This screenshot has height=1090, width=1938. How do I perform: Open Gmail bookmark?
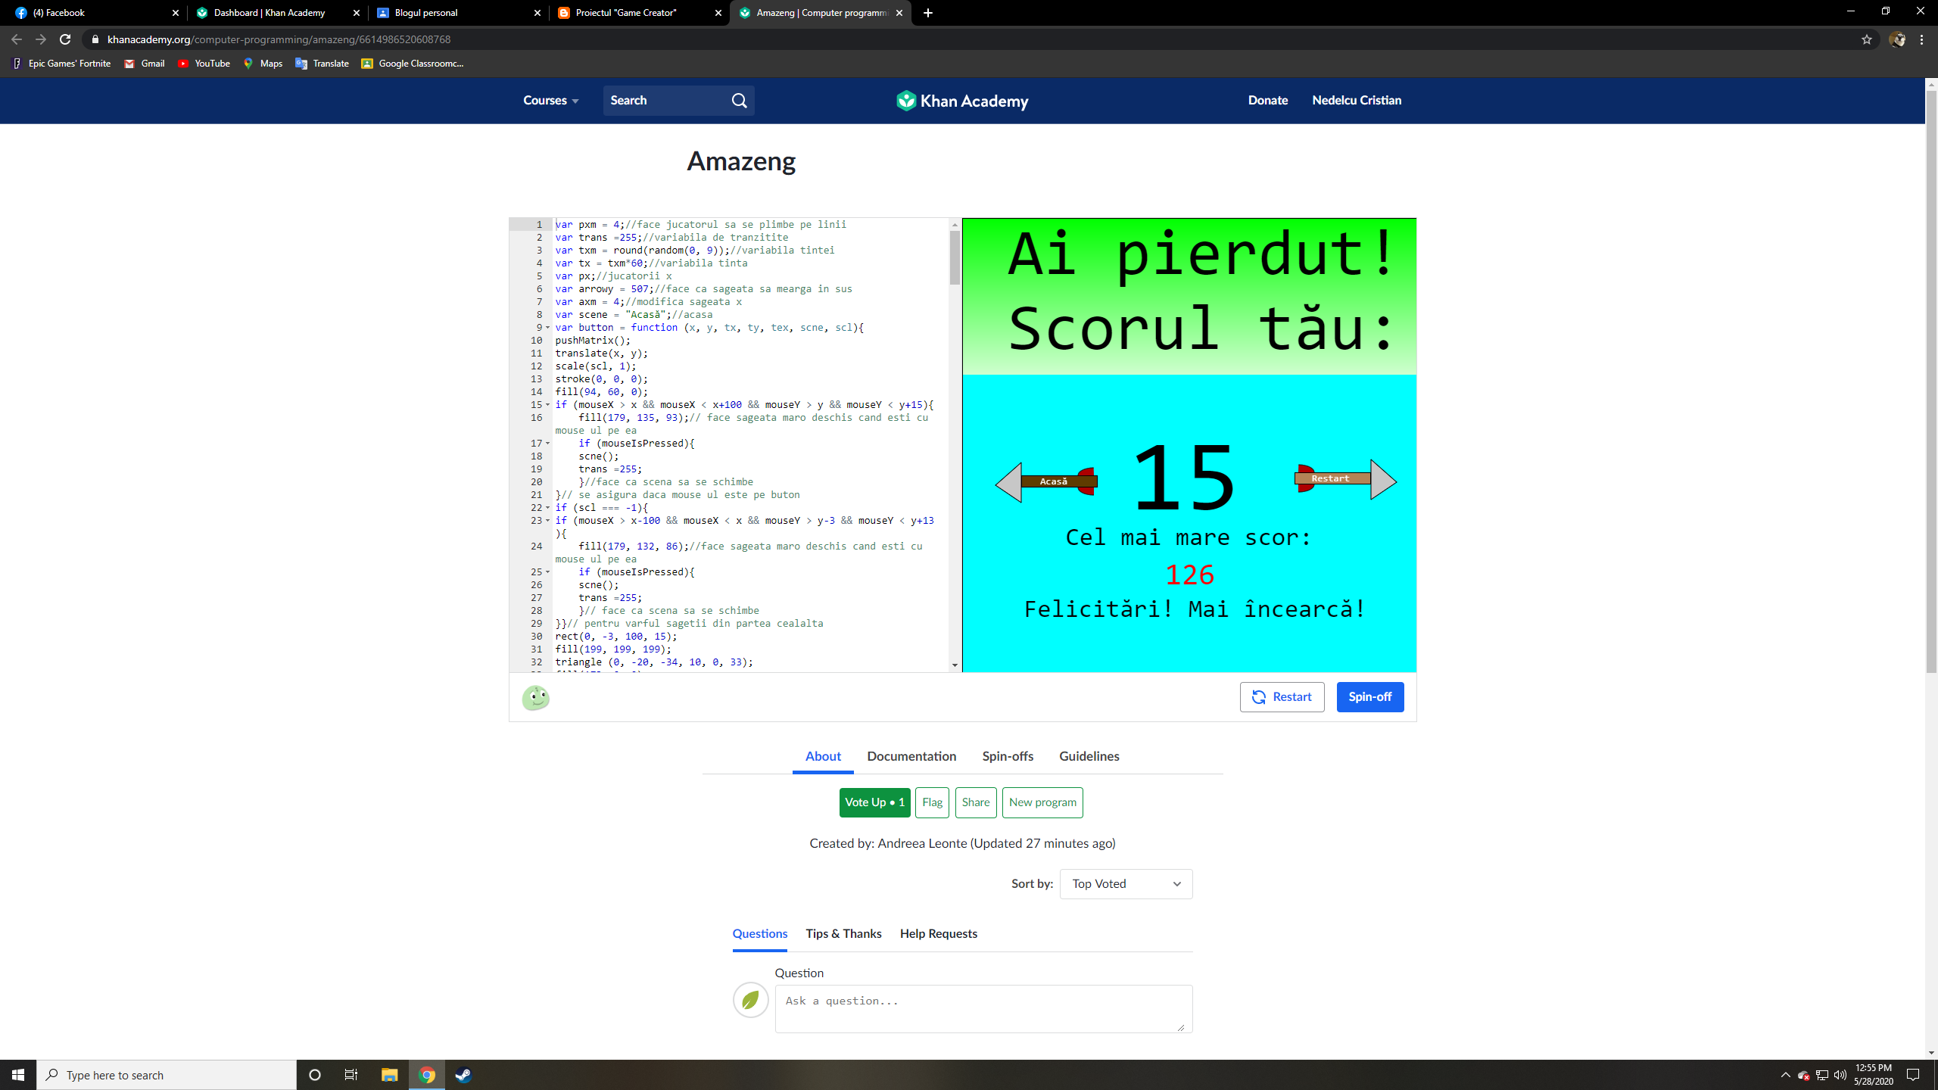click(145, 64)
